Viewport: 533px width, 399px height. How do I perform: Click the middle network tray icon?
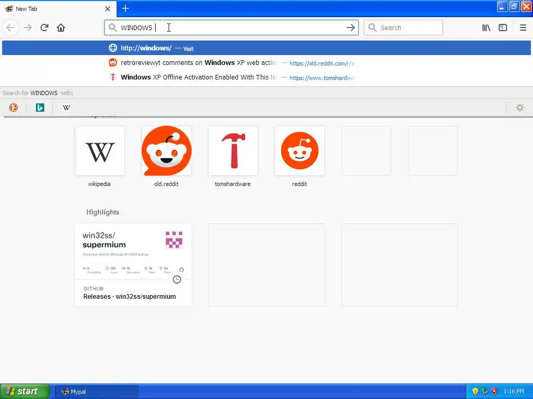[485, 391]
